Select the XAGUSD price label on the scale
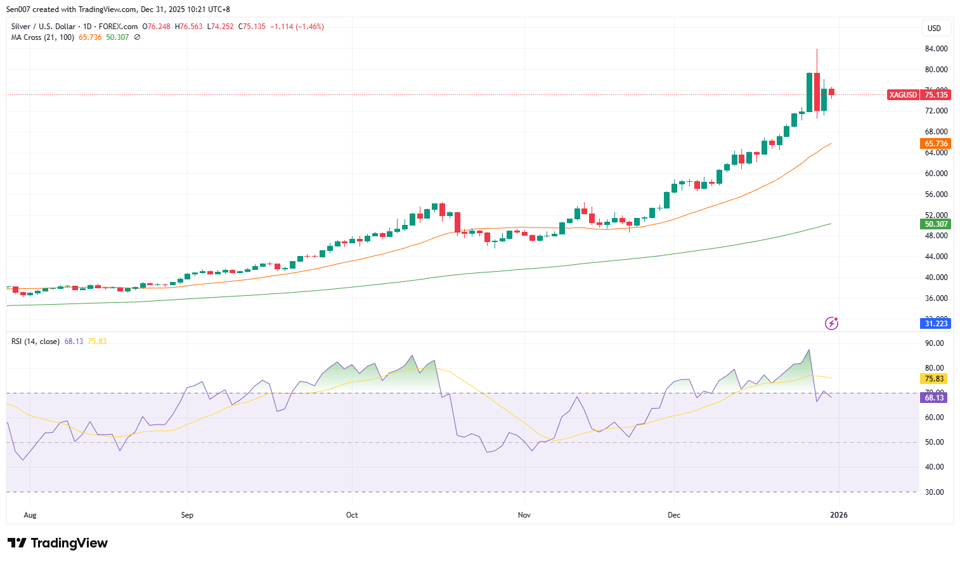This screenshot has height=562, width=960. click(x=902, y=94)
